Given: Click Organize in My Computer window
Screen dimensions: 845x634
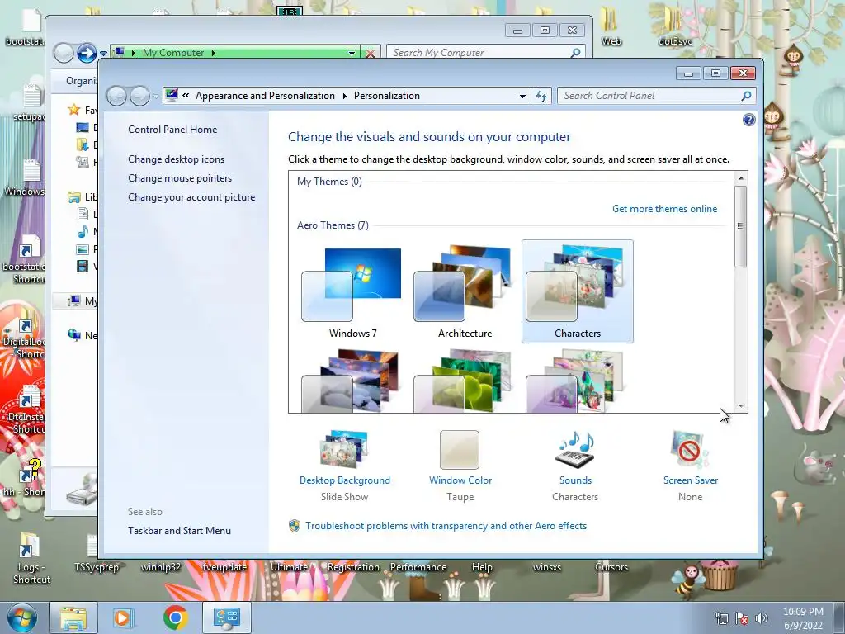Looking at the screenshot, I should (82, 81).
